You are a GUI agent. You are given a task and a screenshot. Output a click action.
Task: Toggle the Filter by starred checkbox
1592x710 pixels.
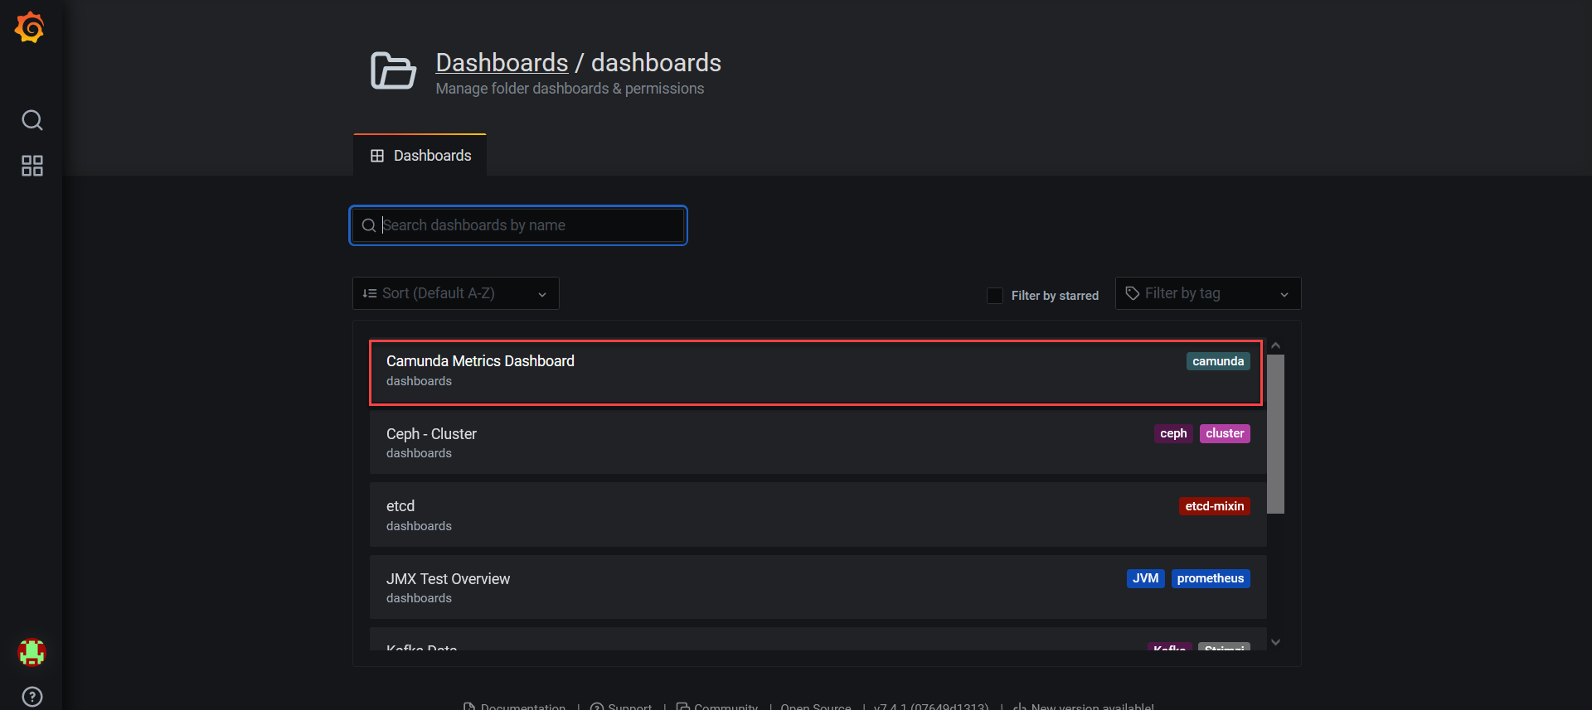(995, 296)
